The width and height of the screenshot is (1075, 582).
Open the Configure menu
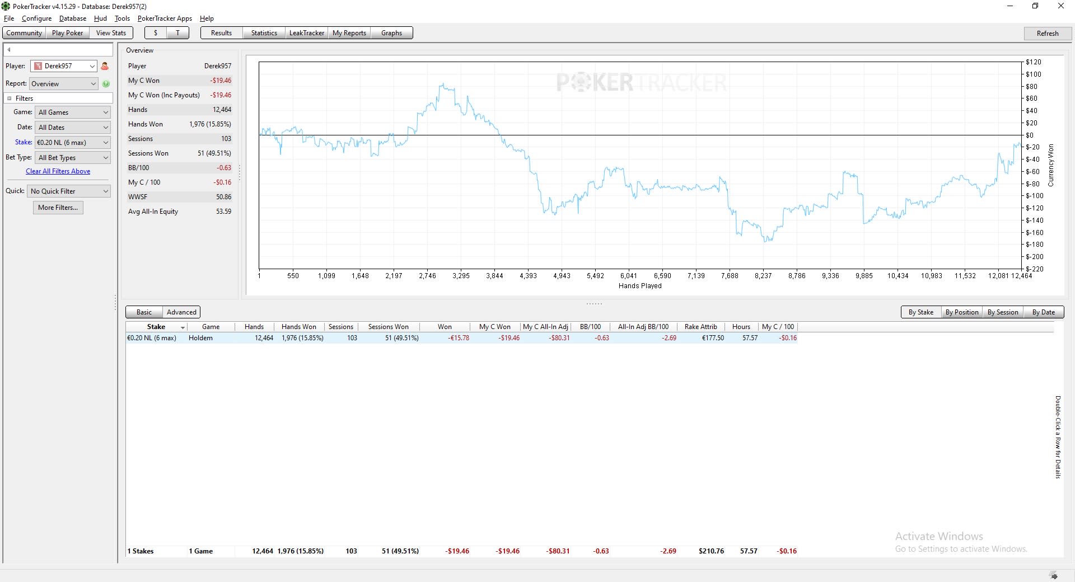pos(37,18)
